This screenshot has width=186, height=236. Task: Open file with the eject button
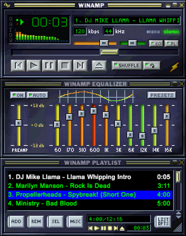[x=99, y=65]
